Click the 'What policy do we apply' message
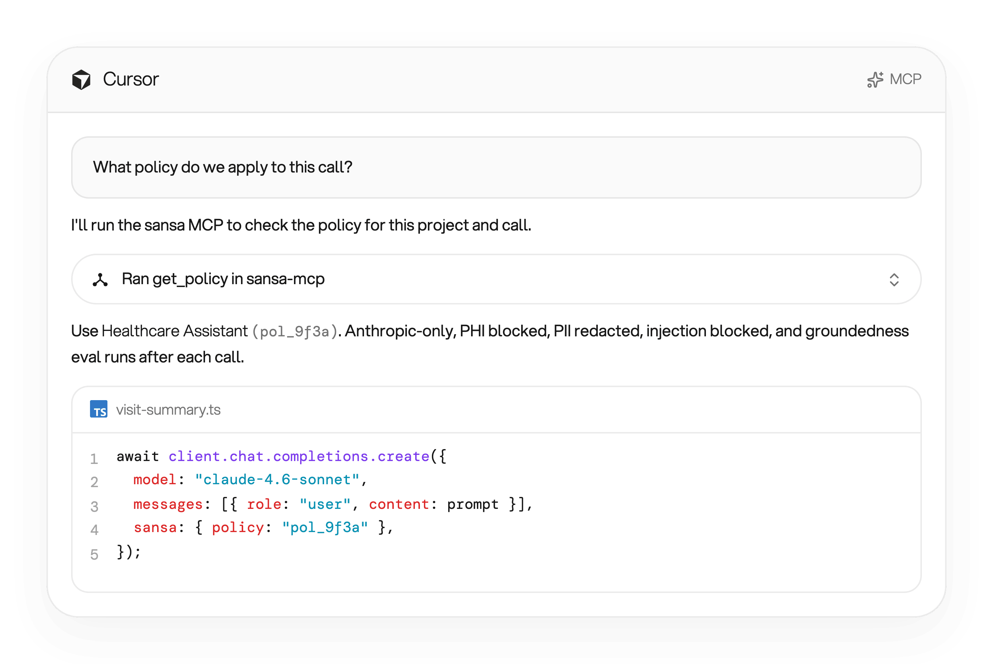This screenshot has height=664, width=993. [x=496, y=167]
